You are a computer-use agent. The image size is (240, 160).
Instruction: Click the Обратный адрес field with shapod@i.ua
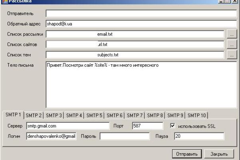pyautogui.click(x=141, y=24)
